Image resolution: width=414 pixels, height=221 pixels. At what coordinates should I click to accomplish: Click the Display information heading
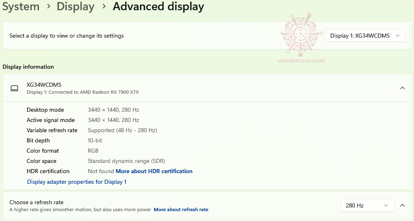point(28,67)
